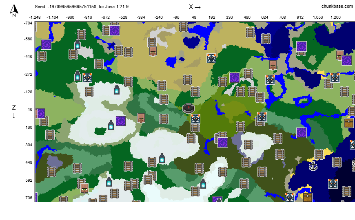Click the villager head beside the top-right purple portal

(x=339, y=55)
